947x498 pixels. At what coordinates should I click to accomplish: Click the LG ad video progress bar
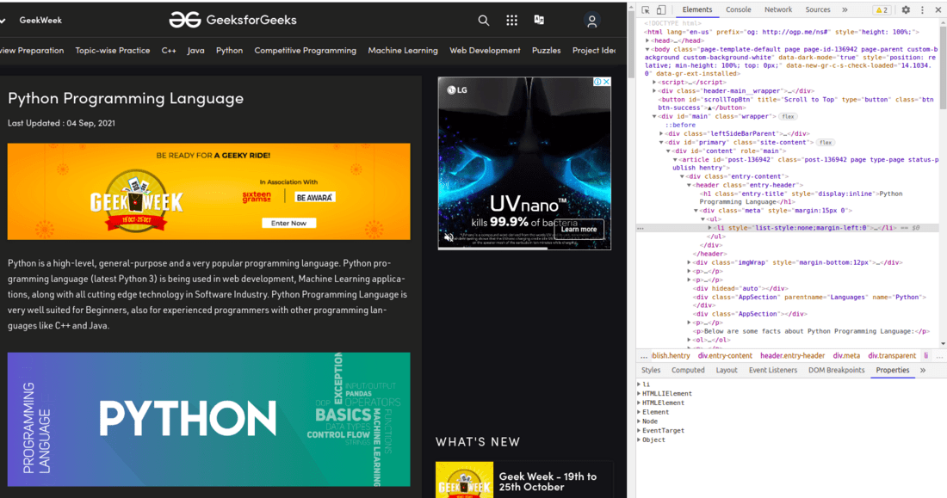[x=524, y=248]
